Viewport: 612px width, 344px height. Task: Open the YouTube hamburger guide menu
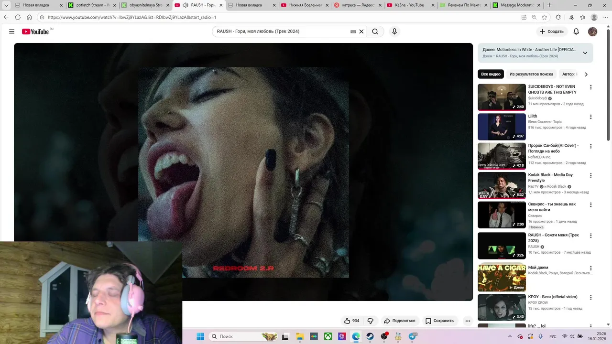11,32
